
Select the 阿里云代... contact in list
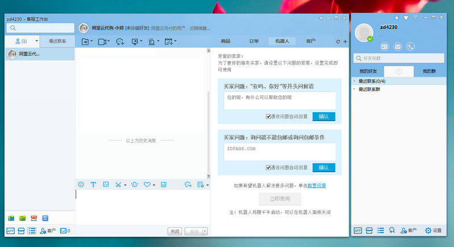pyautogui.click(x=40, y=54)
